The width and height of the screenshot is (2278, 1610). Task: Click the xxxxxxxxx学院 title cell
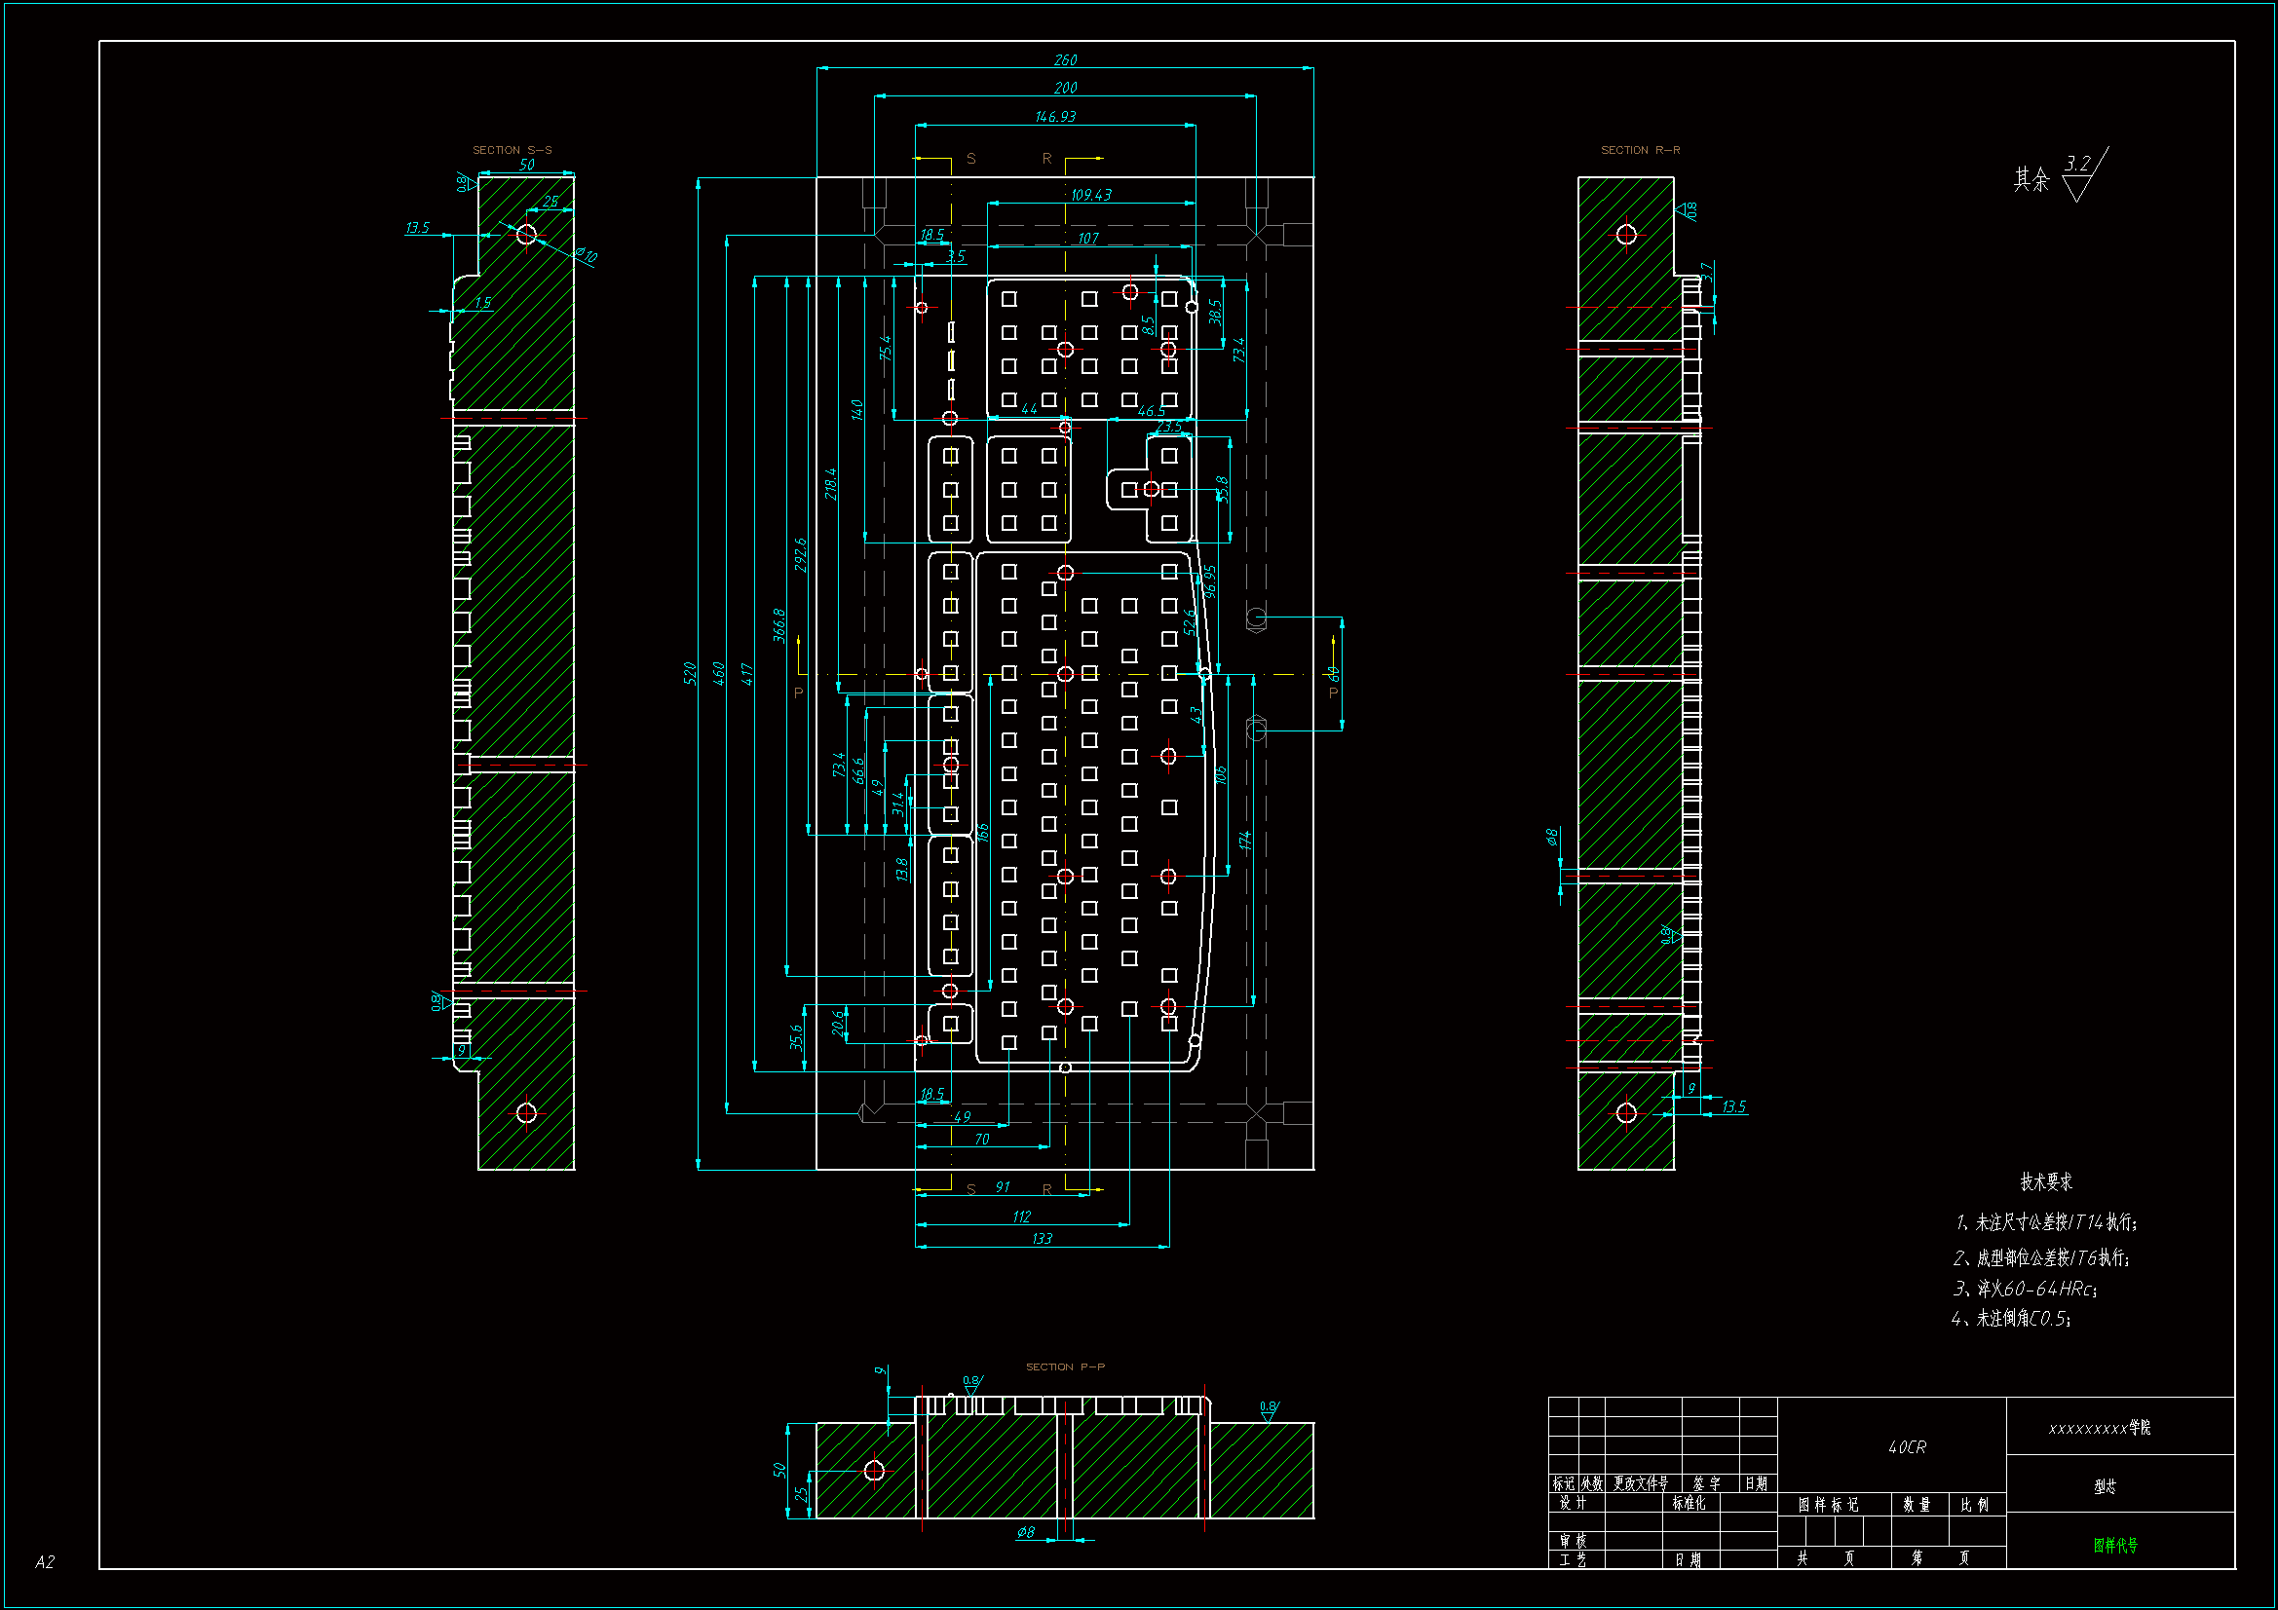(x=2100, y=1428)
